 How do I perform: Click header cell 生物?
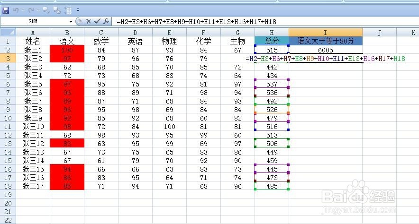[237, 41]
